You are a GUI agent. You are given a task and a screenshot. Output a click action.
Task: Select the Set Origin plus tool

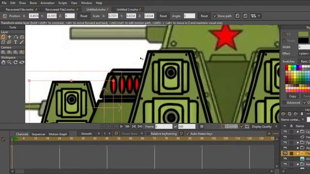[x=9, y=37]
